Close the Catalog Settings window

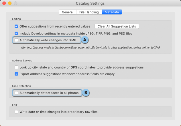click(4, 3)
